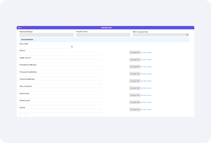Click the Professional Qualification input box
The width and height of the screenshot is (211, 143).
click(x=61, y=75)
